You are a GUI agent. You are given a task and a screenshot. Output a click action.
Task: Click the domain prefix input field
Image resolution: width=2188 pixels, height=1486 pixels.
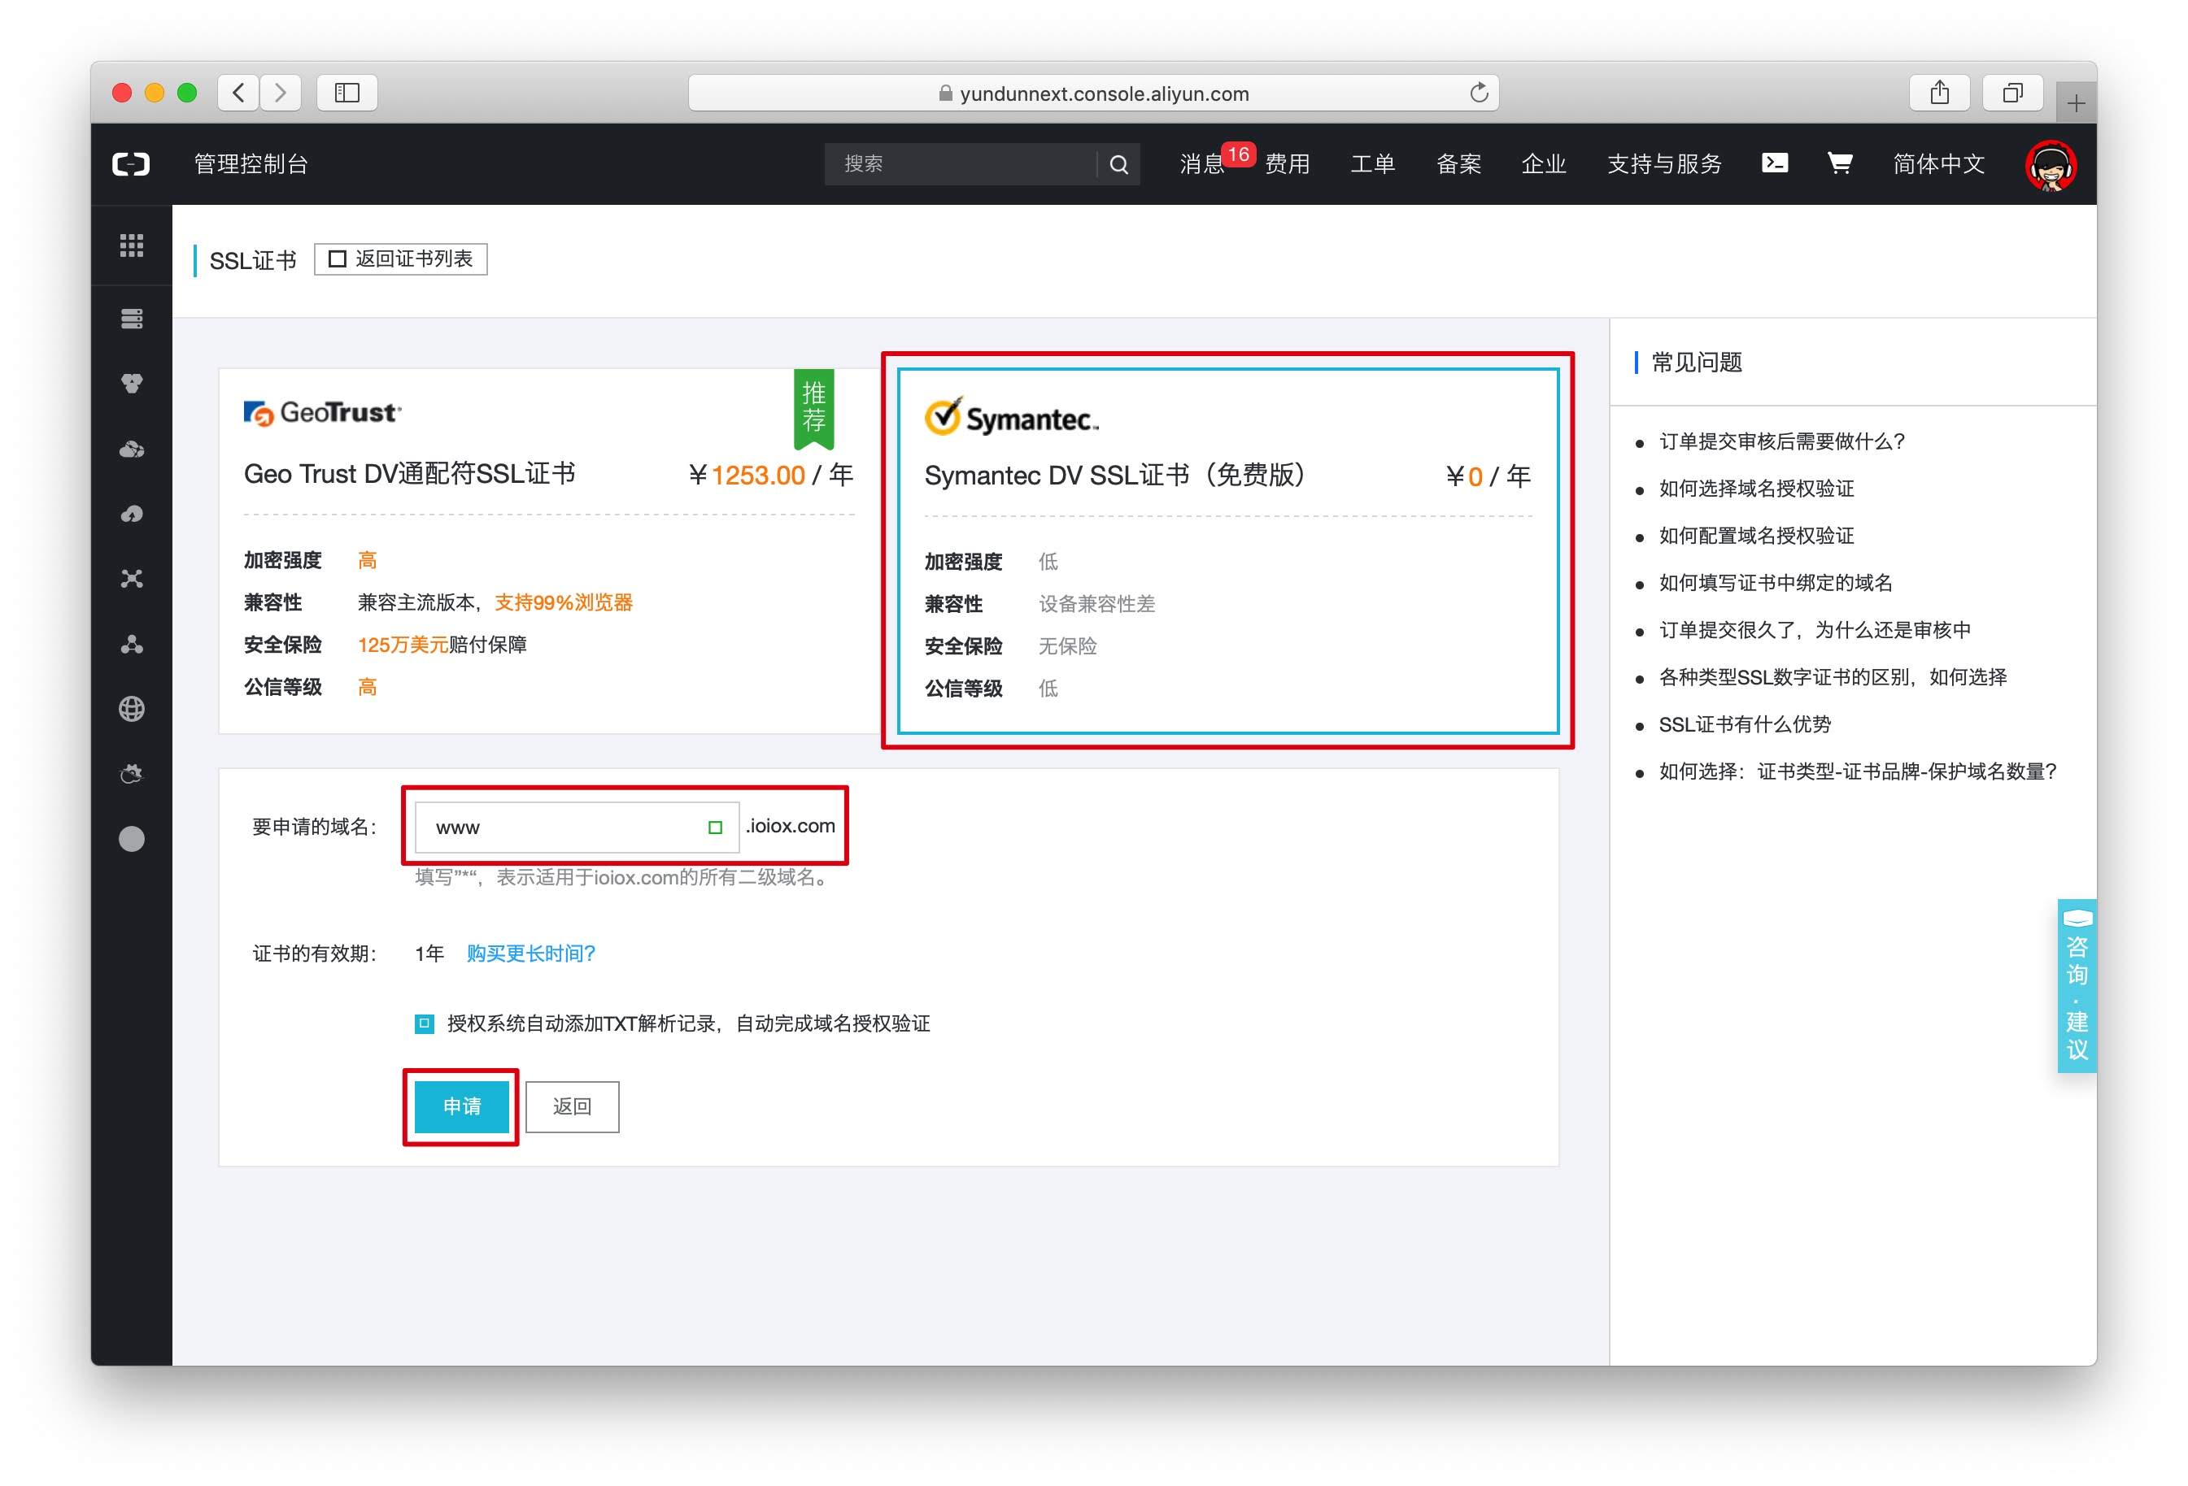(564, 828)
